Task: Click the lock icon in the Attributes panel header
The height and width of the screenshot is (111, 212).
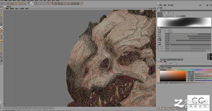Action: tap(207, 5)
